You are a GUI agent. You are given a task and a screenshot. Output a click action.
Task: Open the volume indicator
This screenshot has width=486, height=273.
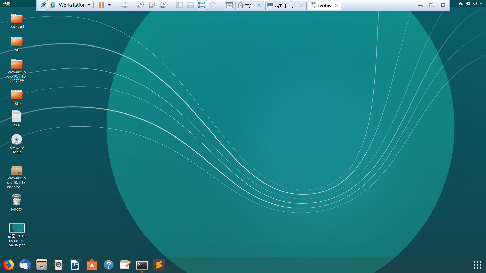468,4
